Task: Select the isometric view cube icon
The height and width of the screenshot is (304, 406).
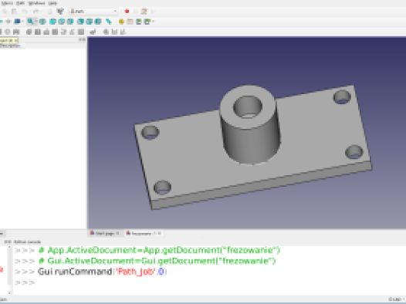Action: 42,22
